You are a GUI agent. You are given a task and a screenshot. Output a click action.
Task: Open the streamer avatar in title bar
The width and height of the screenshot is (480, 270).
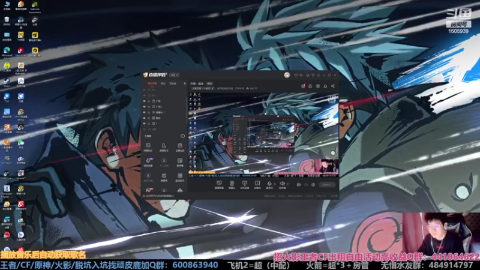point(287,75)
